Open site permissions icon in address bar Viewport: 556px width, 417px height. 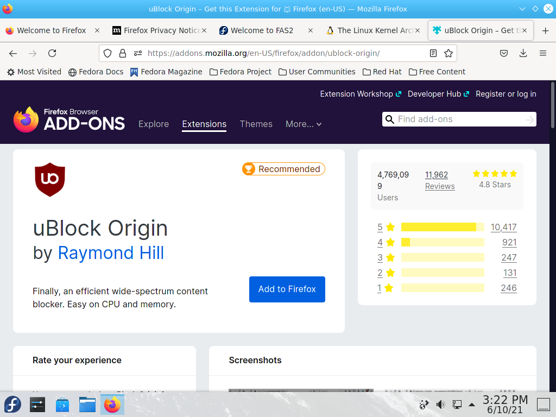pyautogui.click(x=138, y=53)
